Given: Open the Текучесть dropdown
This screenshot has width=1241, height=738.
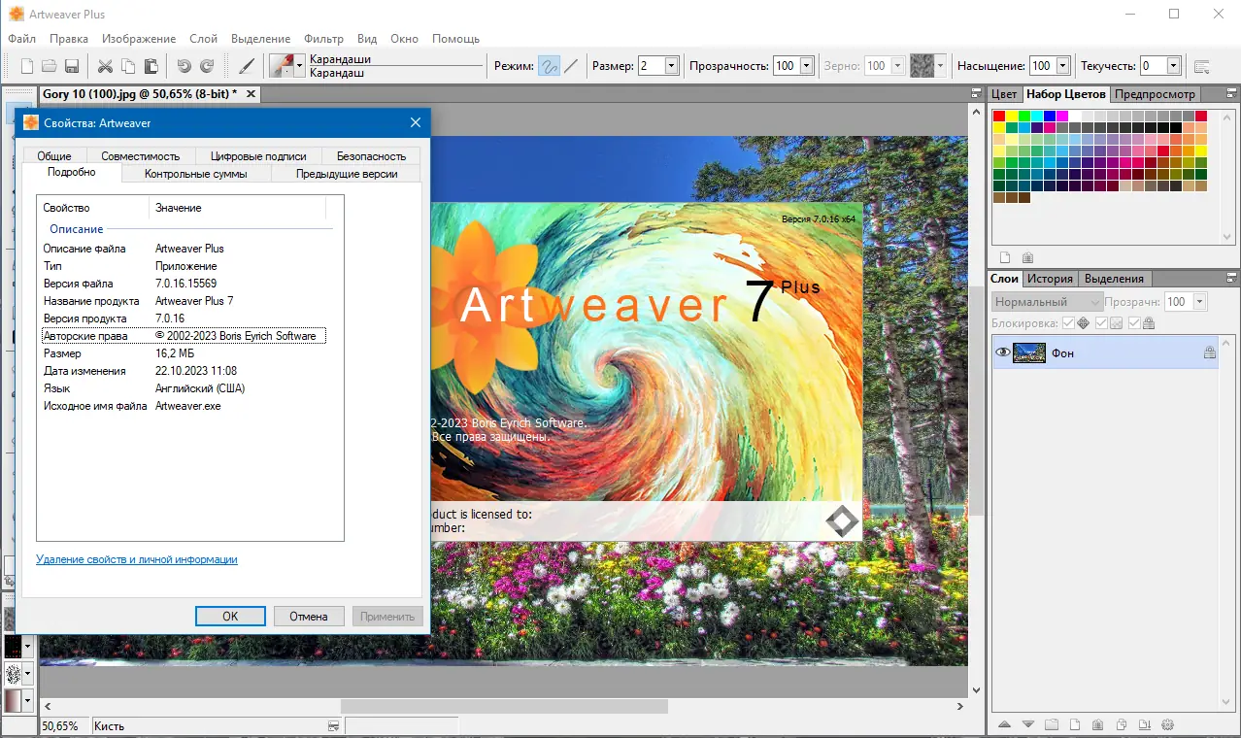Looking at the screenshot, I should coord(1173,66).
